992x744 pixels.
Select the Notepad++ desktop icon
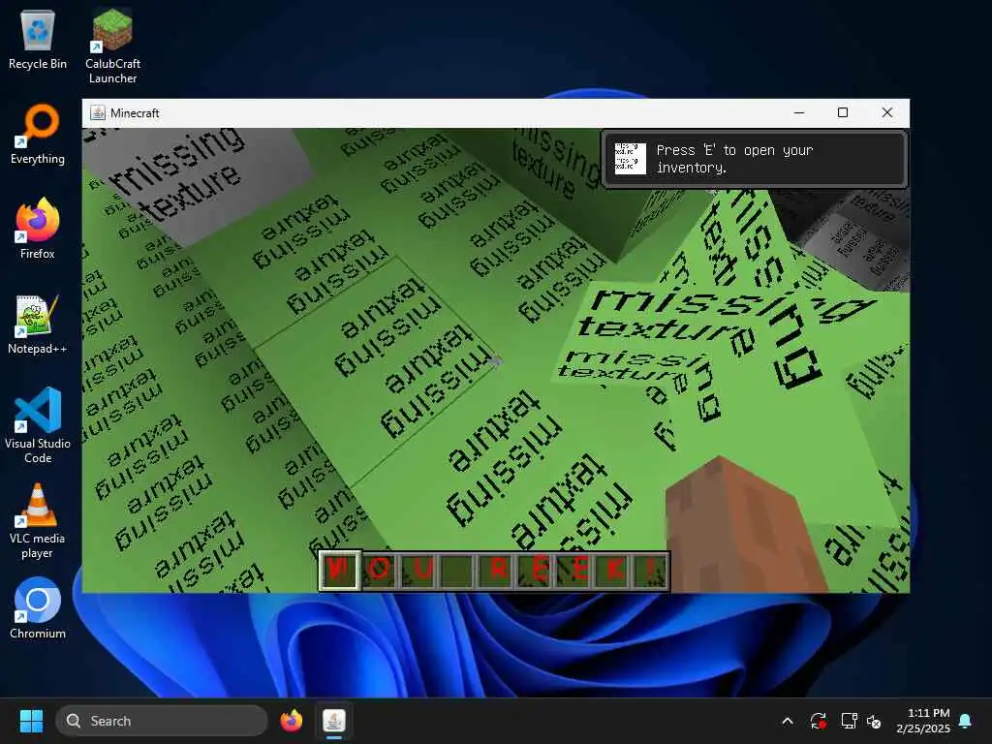[x=38, y=324]
